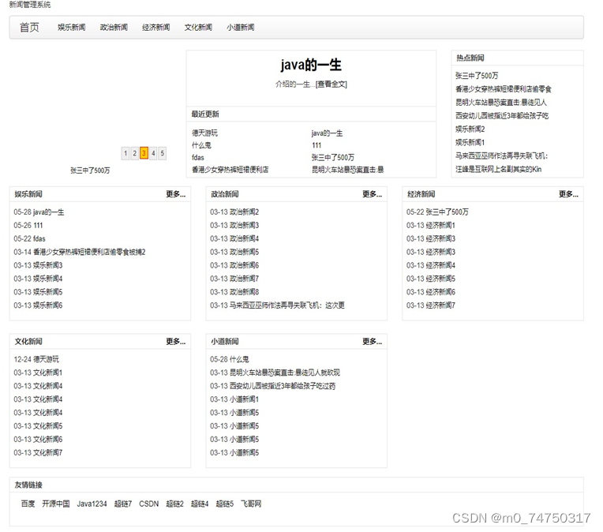Visit the 开源中国 friendly link
This screenshot has width=603, height=532.
click(56, 504)
